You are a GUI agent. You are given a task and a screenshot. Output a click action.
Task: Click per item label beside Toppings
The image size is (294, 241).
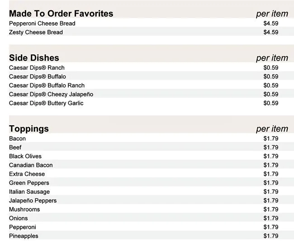pyautogui.click(x=272, y=129)
